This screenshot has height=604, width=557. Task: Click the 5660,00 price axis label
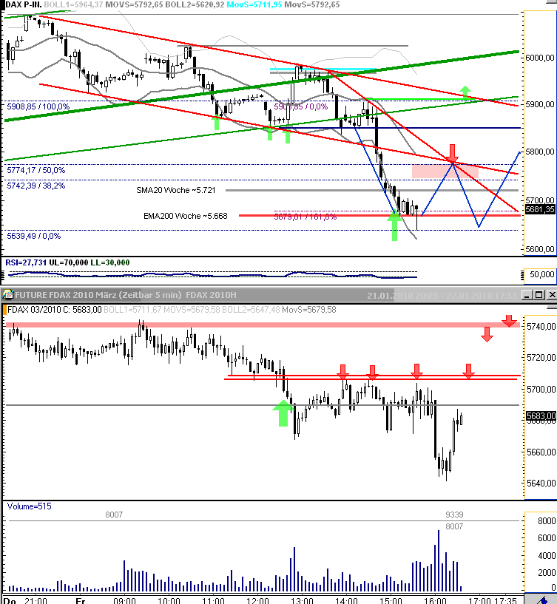pos(541,452)
